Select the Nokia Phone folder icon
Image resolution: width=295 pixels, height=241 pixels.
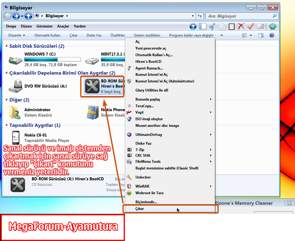(x=93, y=112)
